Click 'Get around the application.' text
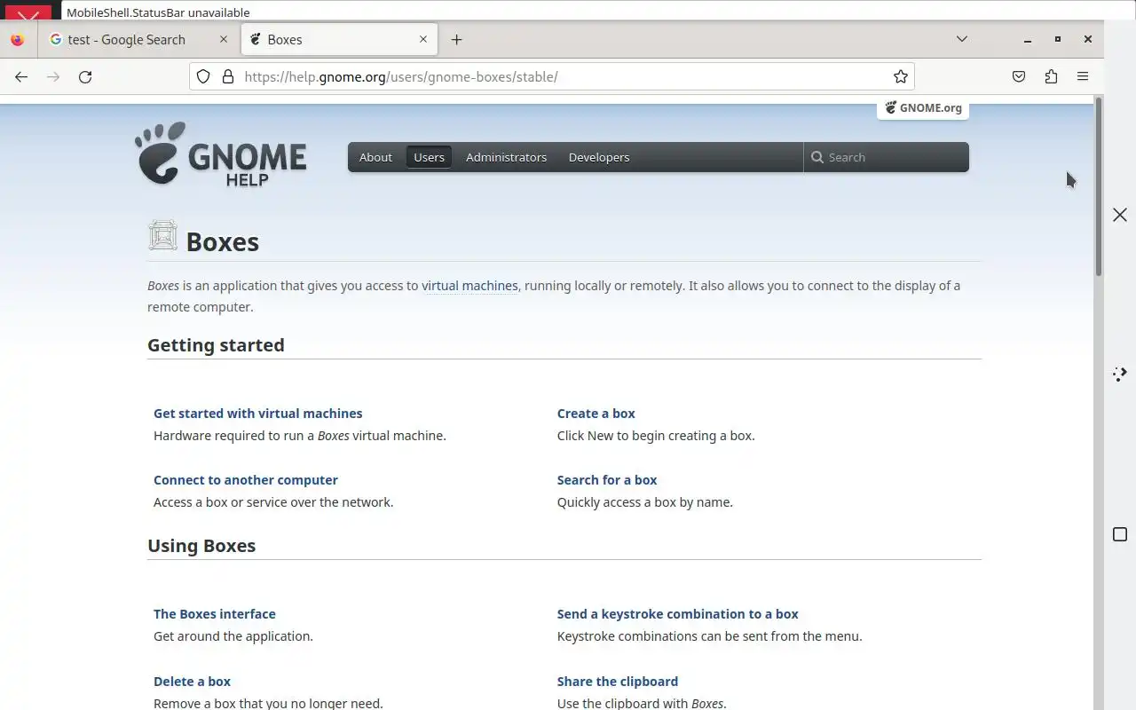This screenshot has height=710, width=1136. [233, 636]
